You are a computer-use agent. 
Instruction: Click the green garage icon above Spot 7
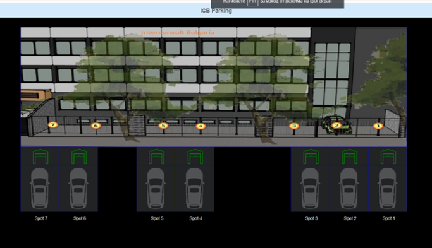[x=40, y=156]
